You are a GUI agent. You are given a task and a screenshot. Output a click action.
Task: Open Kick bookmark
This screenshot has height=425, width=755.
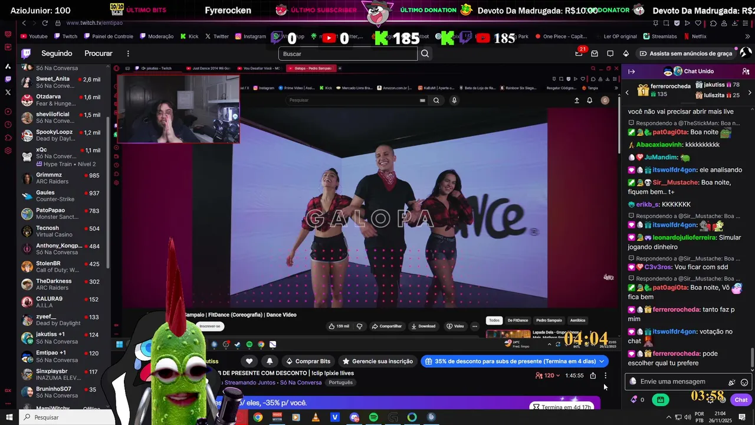click(x=189, y=37)
